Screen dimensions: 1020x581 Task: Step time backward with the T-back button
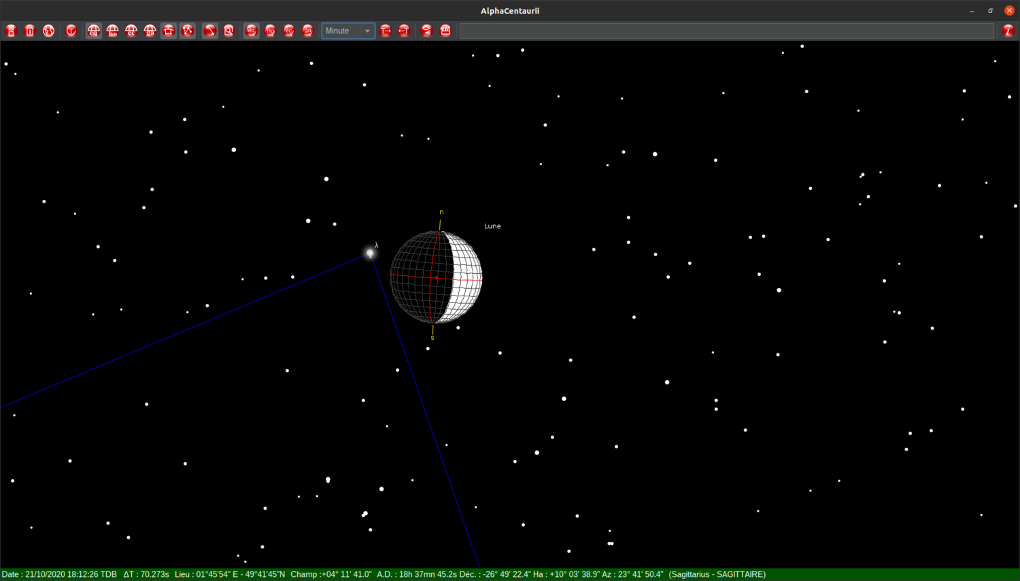click(x=404, y=30)
